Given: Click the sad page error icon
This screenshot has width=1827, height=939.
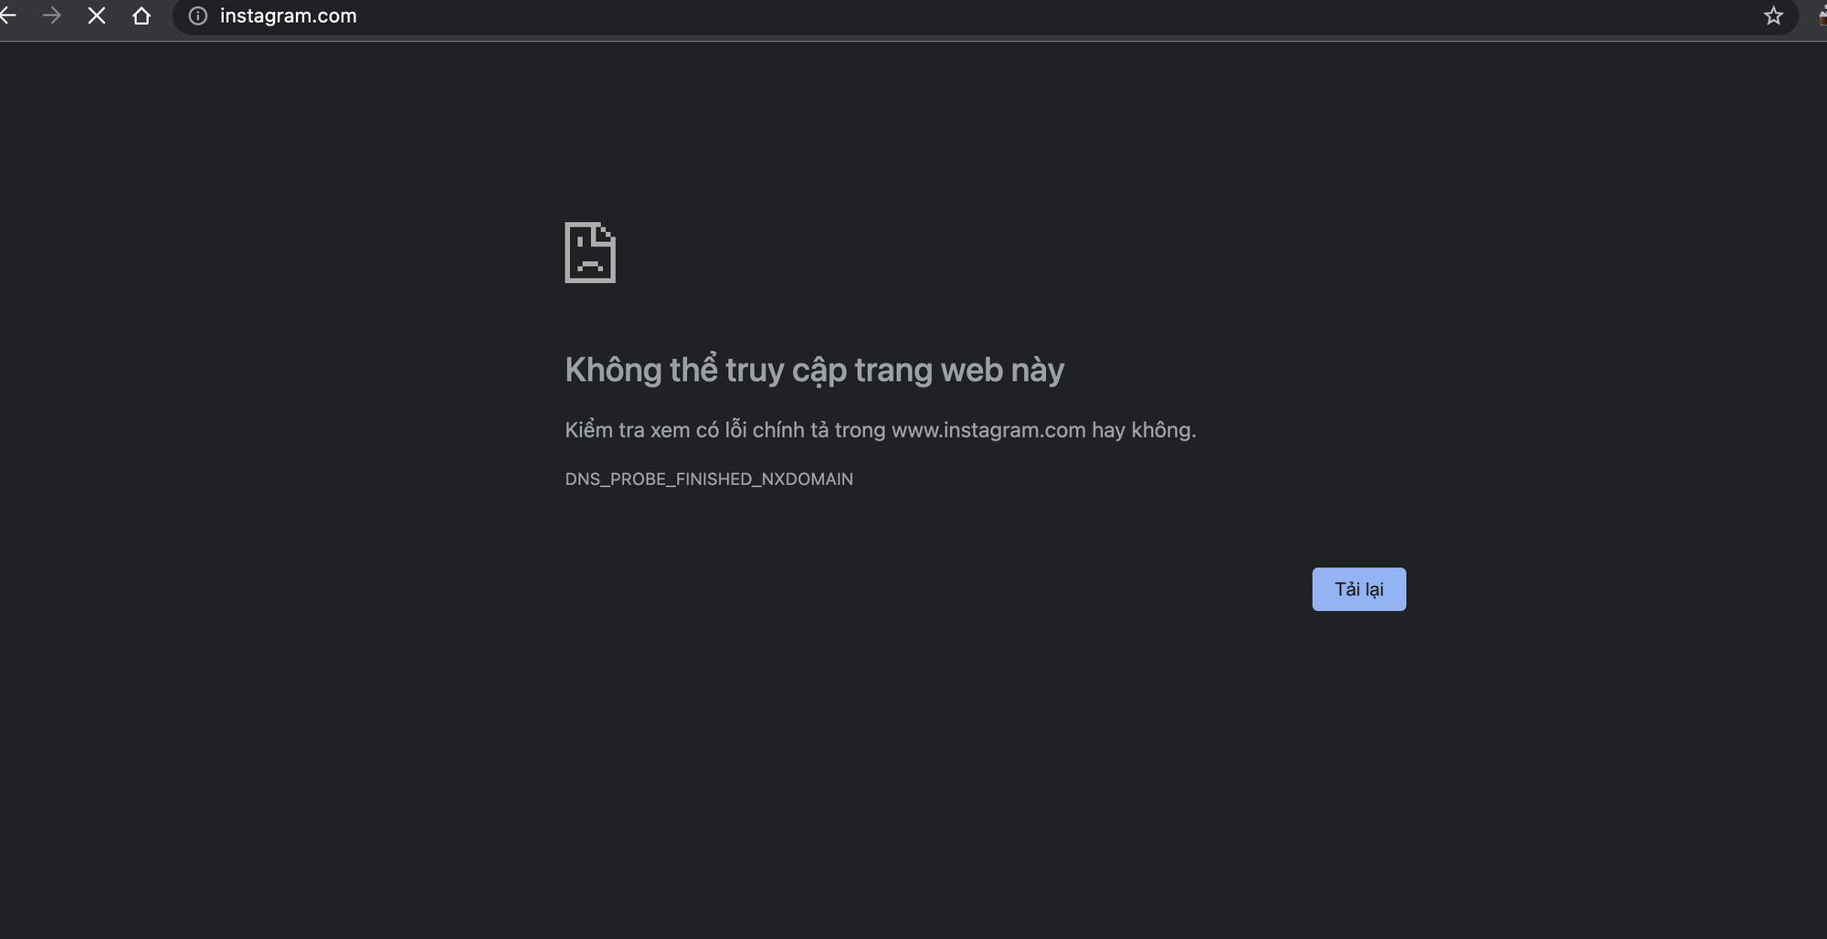Looking at the screenshot, I should pos(590,252).
